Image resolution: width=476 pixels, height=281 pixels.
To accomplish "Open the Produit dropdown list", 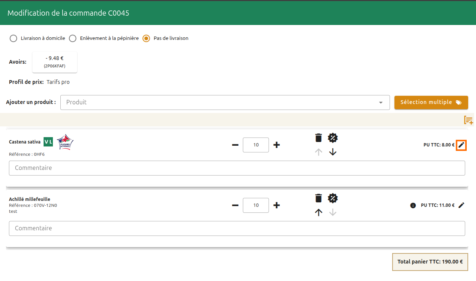I will coord(380,102).
